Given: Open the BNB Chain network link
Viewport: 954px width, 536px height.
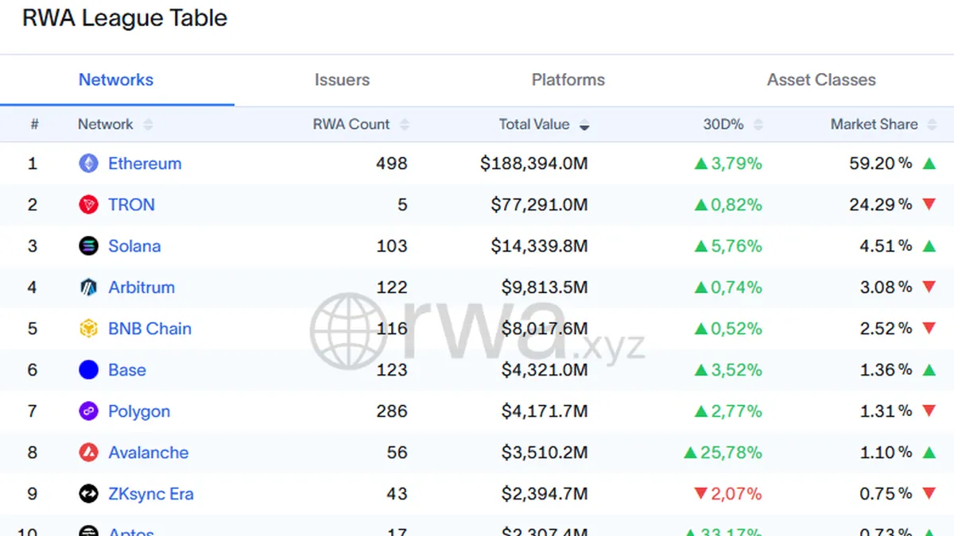Looking at the screenshot, I should (150, 329).
